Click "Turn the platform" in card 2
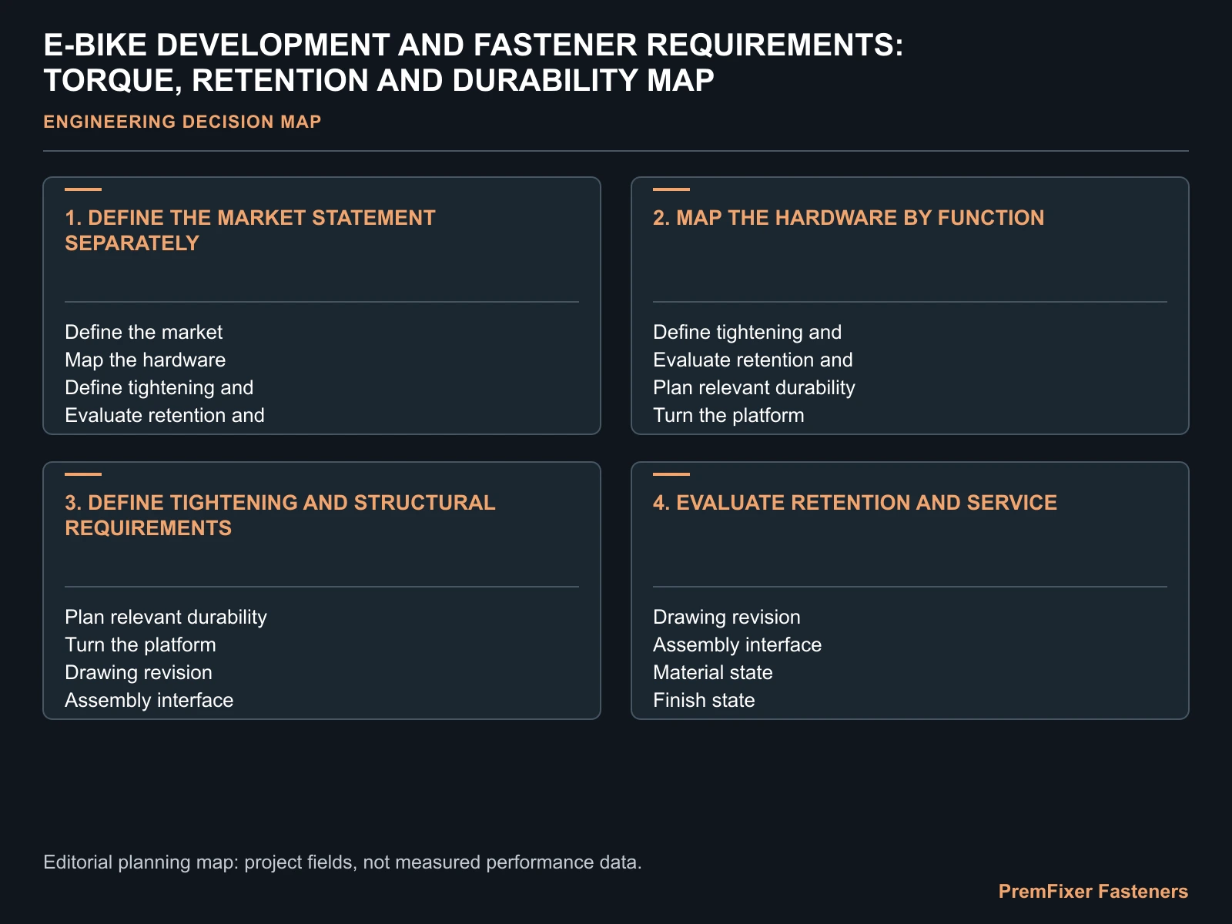The width and height of the screenshot is (1232, 924). [x=728, y=415]
